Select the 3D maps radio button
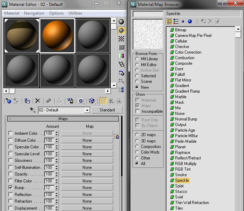 click(x=137, y=141)
